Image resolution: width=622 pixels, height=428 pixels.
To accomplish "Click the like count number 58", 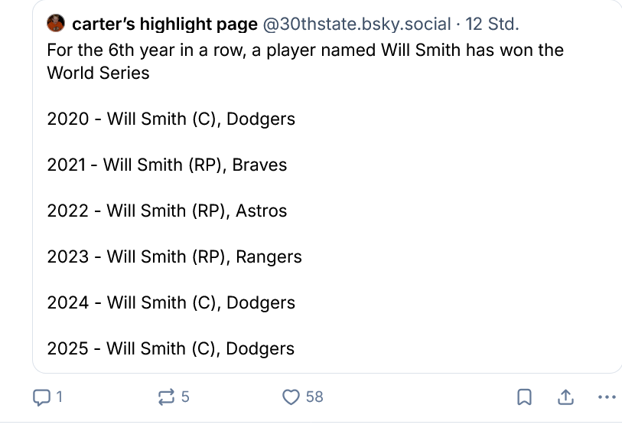I will click(x=314, y=397).
